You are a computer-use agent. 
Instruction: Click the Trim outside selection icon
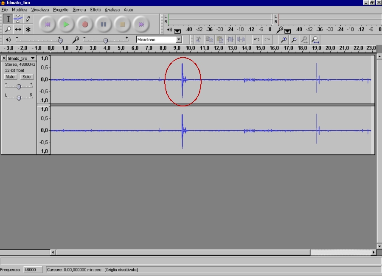pos(230,39)
